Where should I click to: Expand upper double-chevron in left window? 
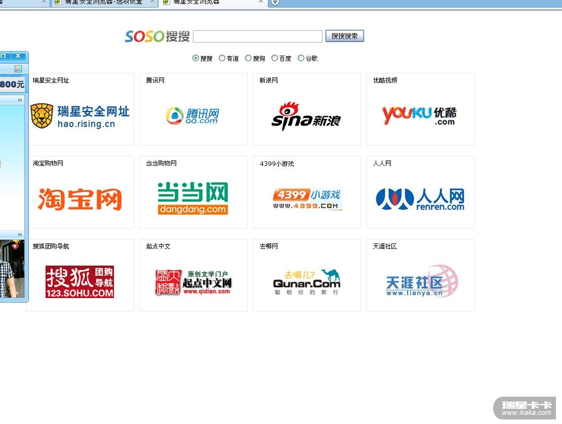[20, 100]
